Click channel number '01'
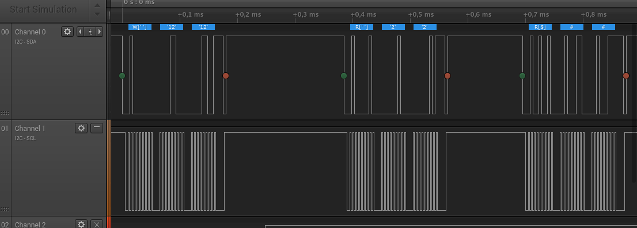Viewport: 637px width, 228px height. click(5, 129)
